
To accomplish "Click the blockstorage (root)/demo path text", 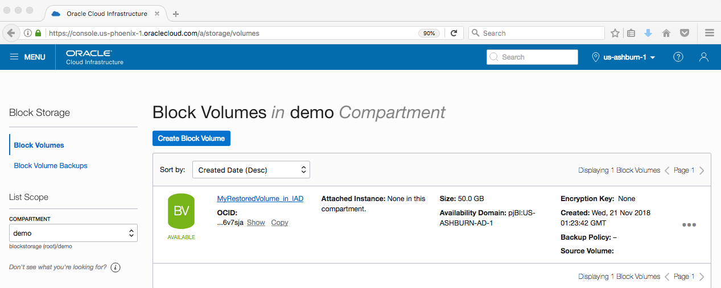I will (40, 247).
